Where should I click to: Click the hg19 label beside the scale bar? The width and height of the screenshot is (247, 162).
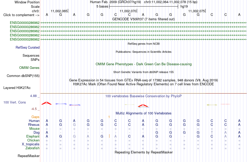(184, 7)
